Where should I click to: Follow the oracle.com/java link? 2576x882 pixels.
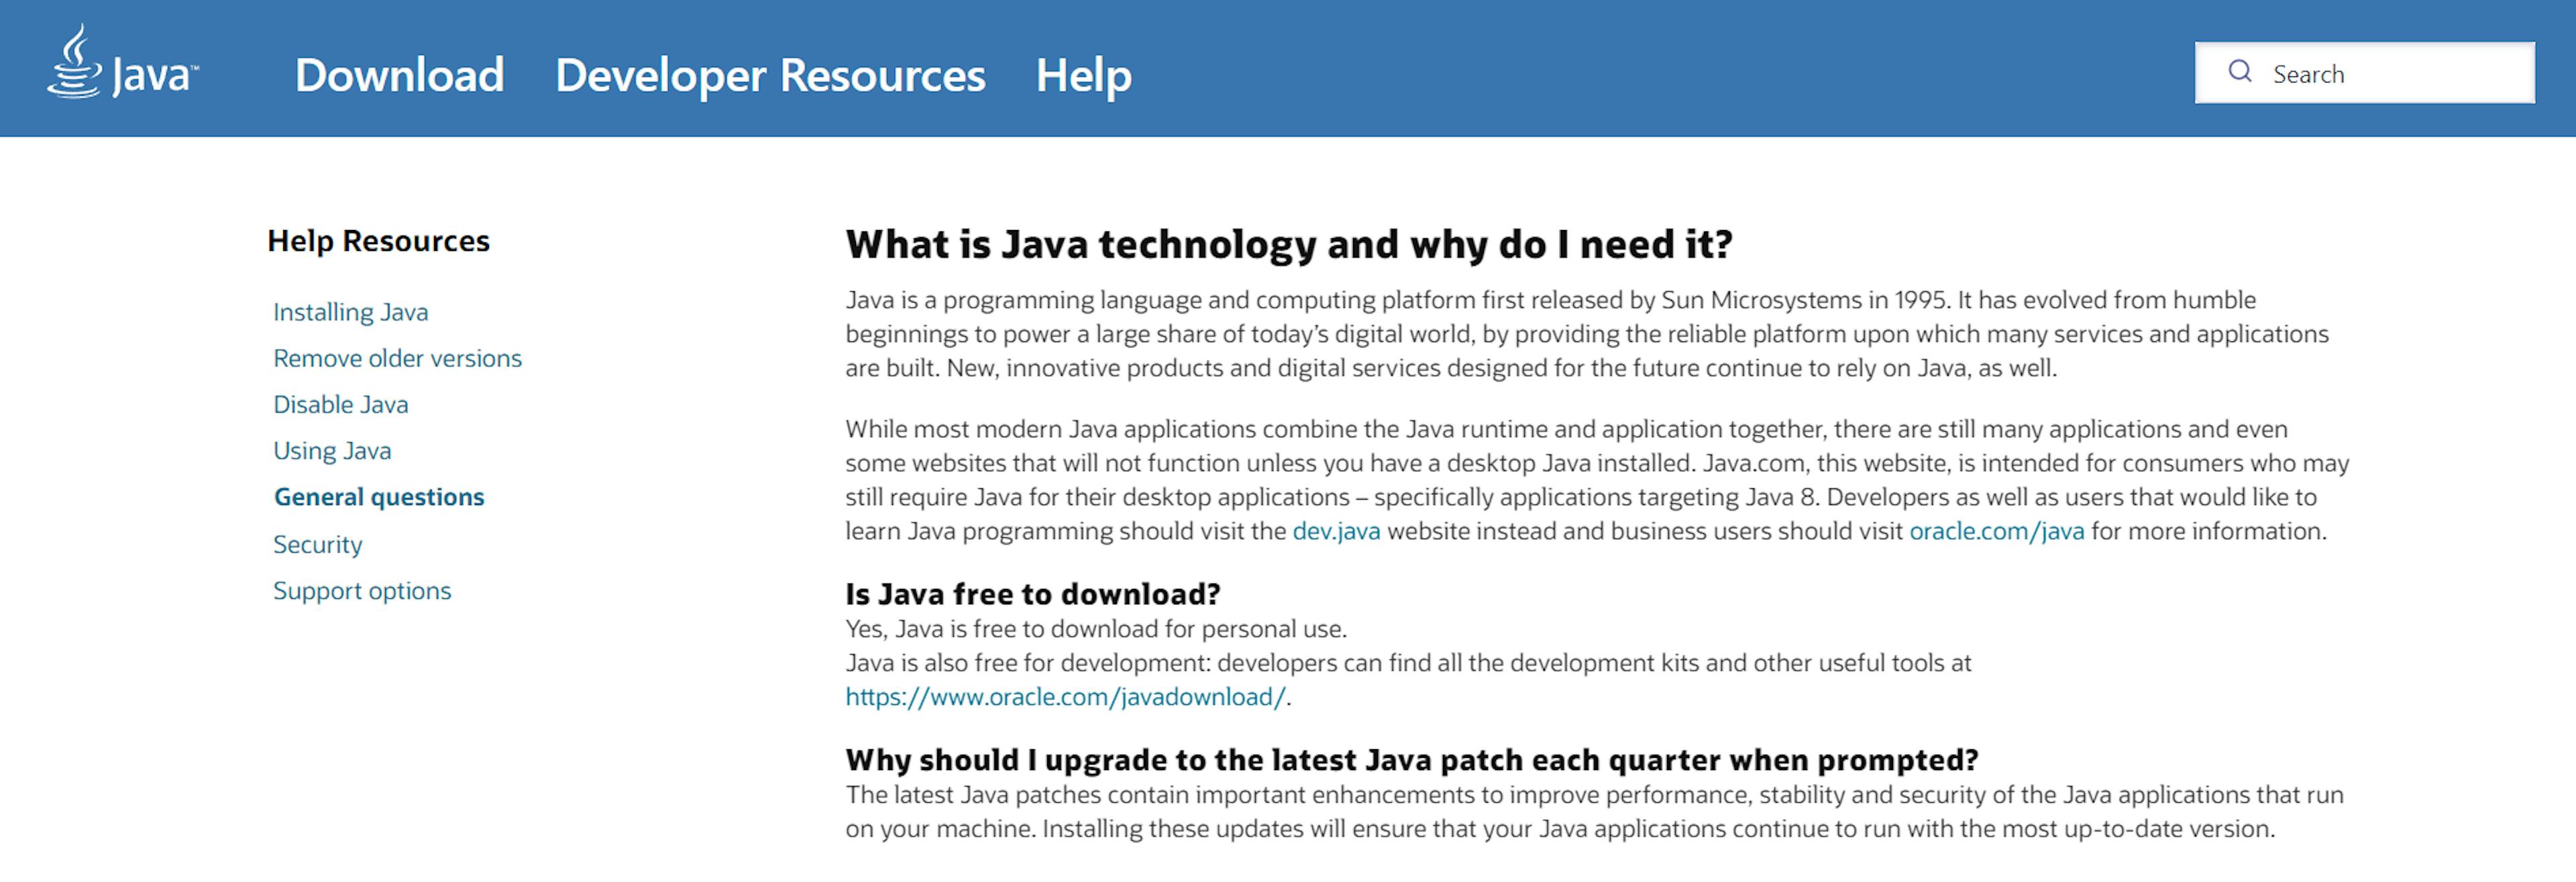coord(1997,531)
